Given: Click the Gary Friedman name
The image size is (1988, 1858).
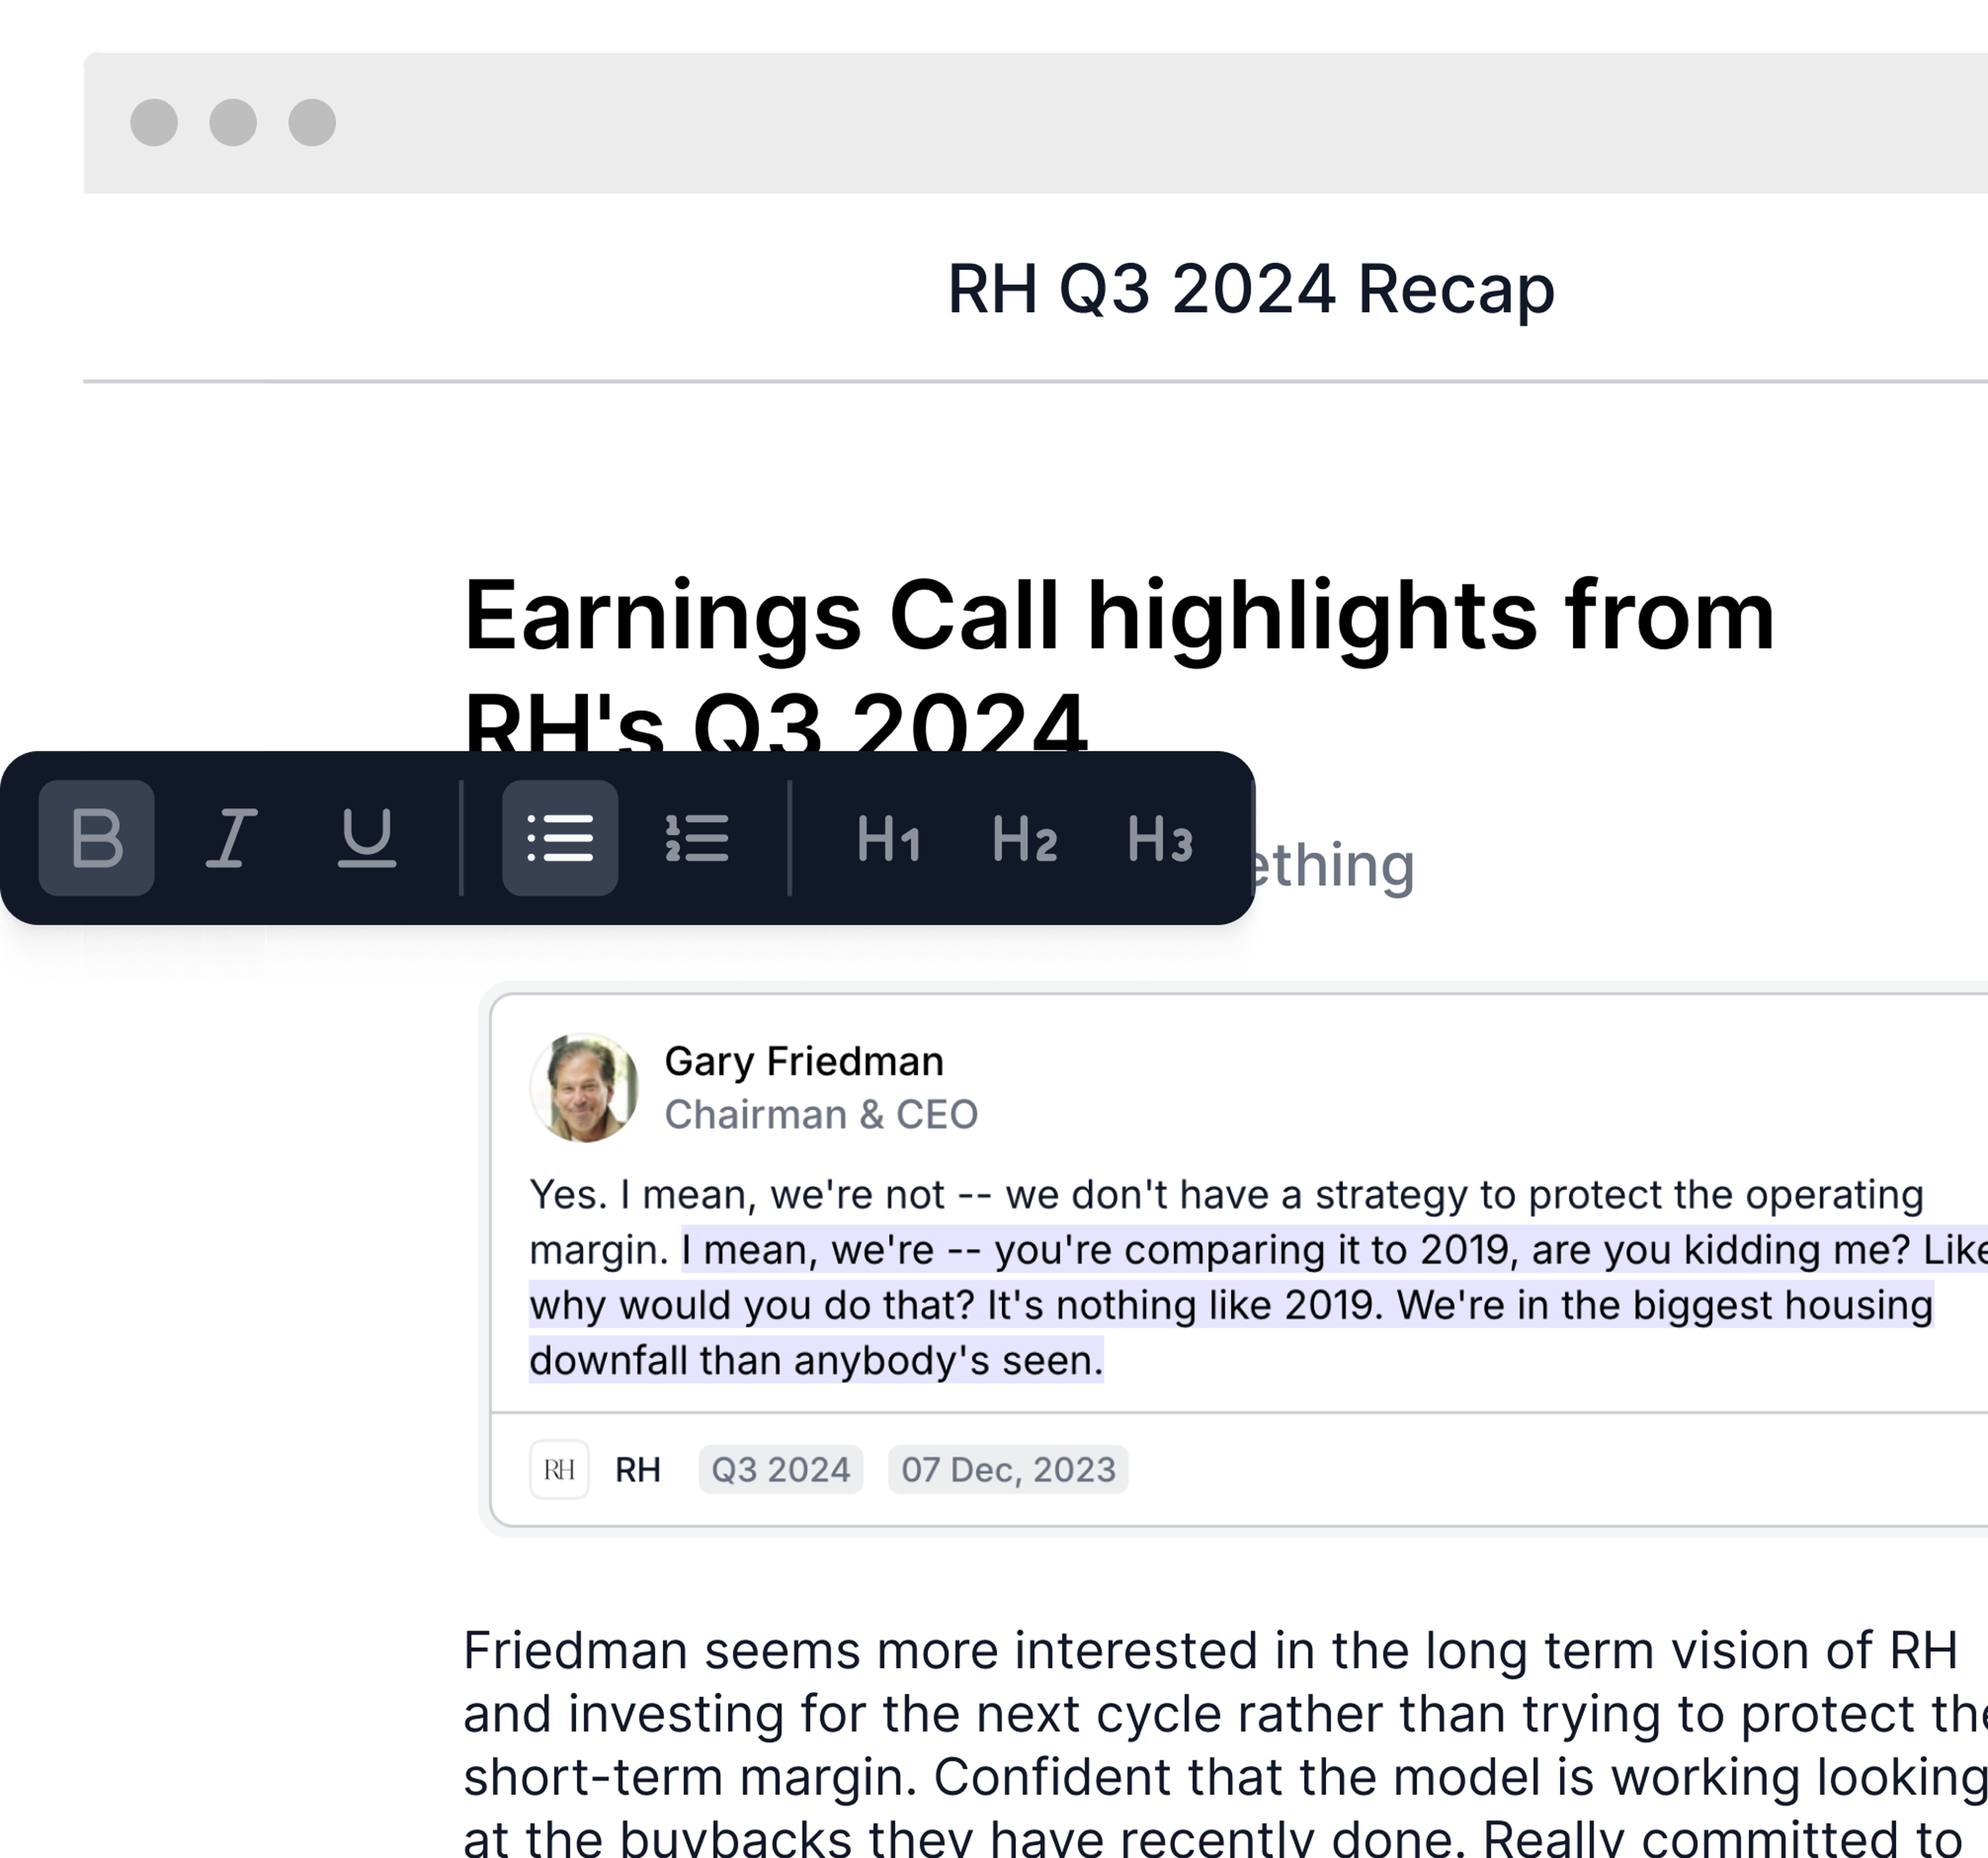Looking at the screenshot, I should (x=804, y=1061).
